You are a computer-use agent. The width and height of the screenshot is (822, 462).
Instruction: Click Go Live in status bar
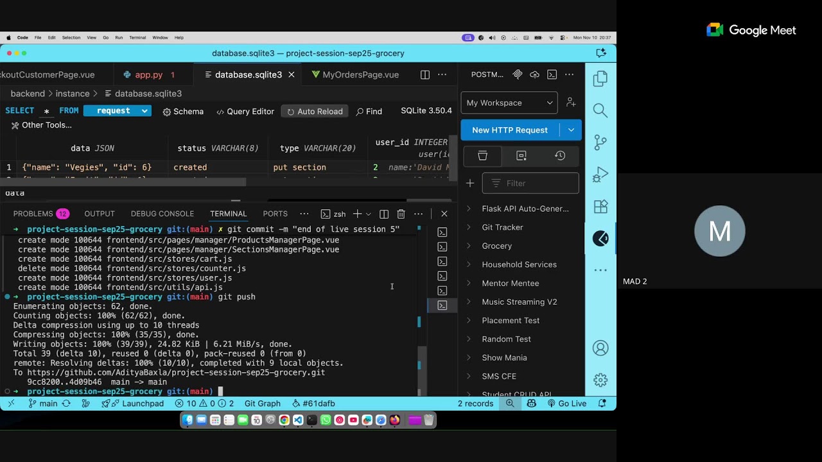[x=566, y=404]
